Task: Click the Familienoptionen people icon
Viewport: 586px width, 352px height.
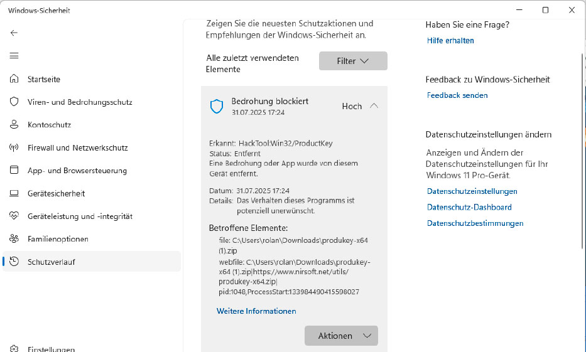Action: (x=14, y=239)
